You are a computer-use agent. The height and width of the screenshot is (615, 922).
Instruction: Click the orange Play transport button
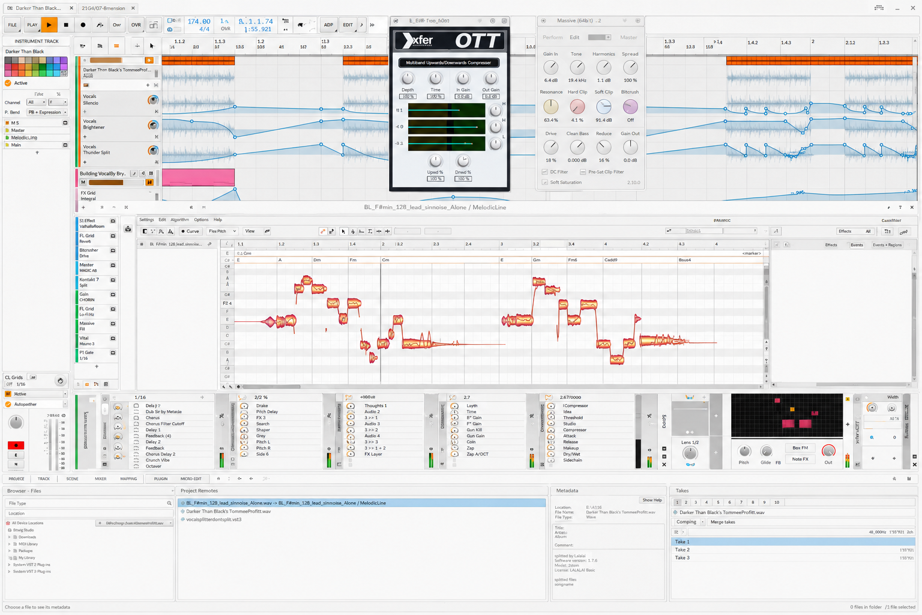click(49, 25)
